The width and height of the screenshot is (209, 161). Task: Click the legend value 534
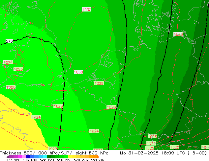click(x=51, y=160)
